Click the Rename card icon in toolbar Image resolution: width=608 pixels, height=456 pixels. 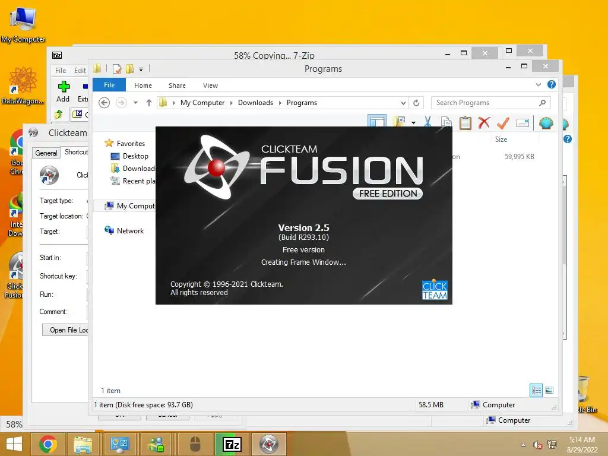point(522,123)
